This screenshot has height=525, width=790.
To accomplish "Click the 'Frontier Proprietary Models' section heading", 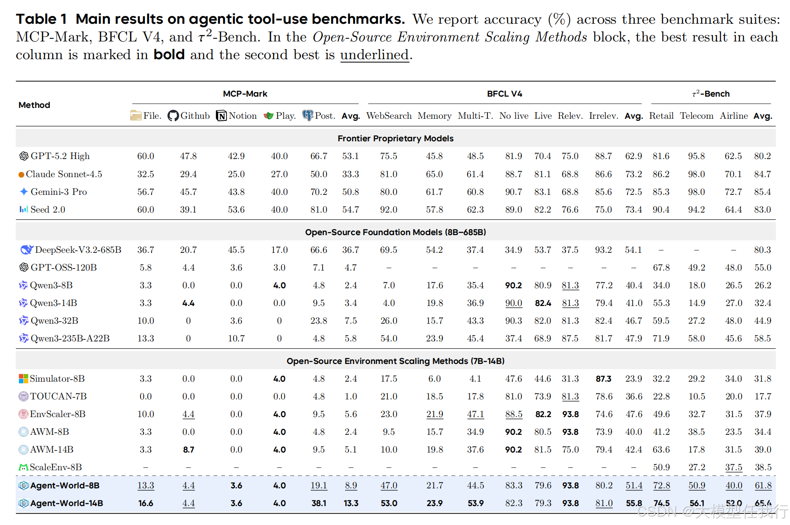I will point(395,138).
